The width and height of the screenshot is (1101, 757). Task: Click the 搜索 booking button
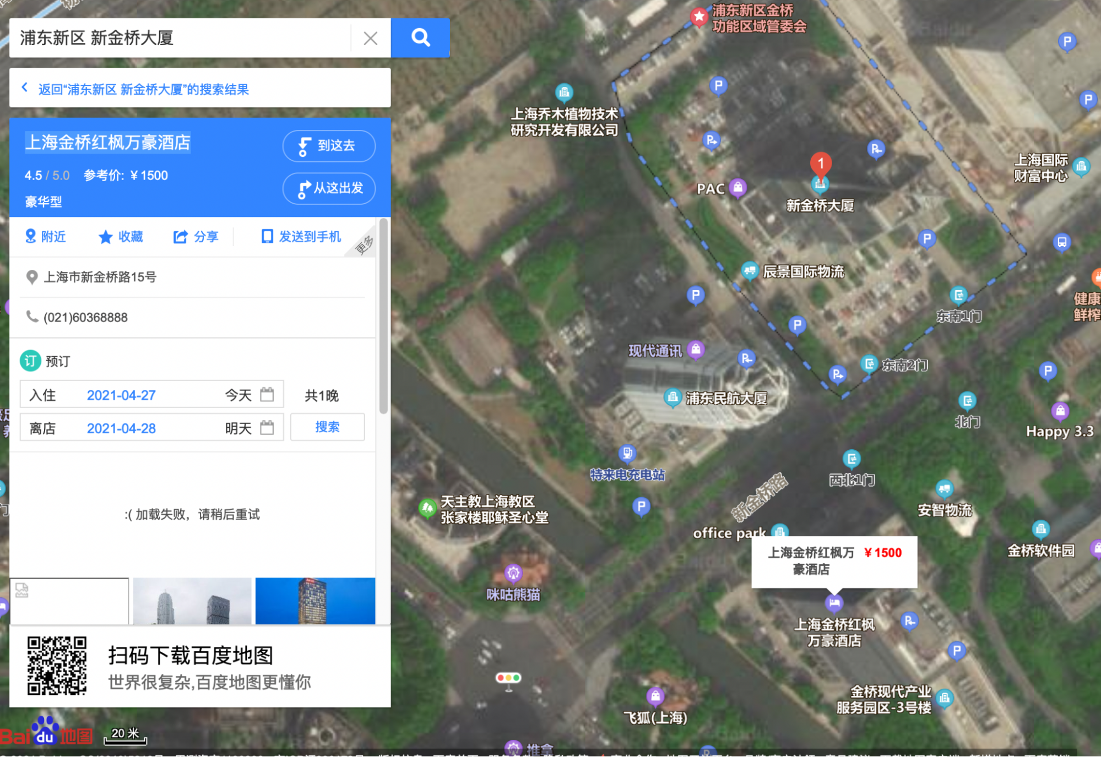(327, 427)
